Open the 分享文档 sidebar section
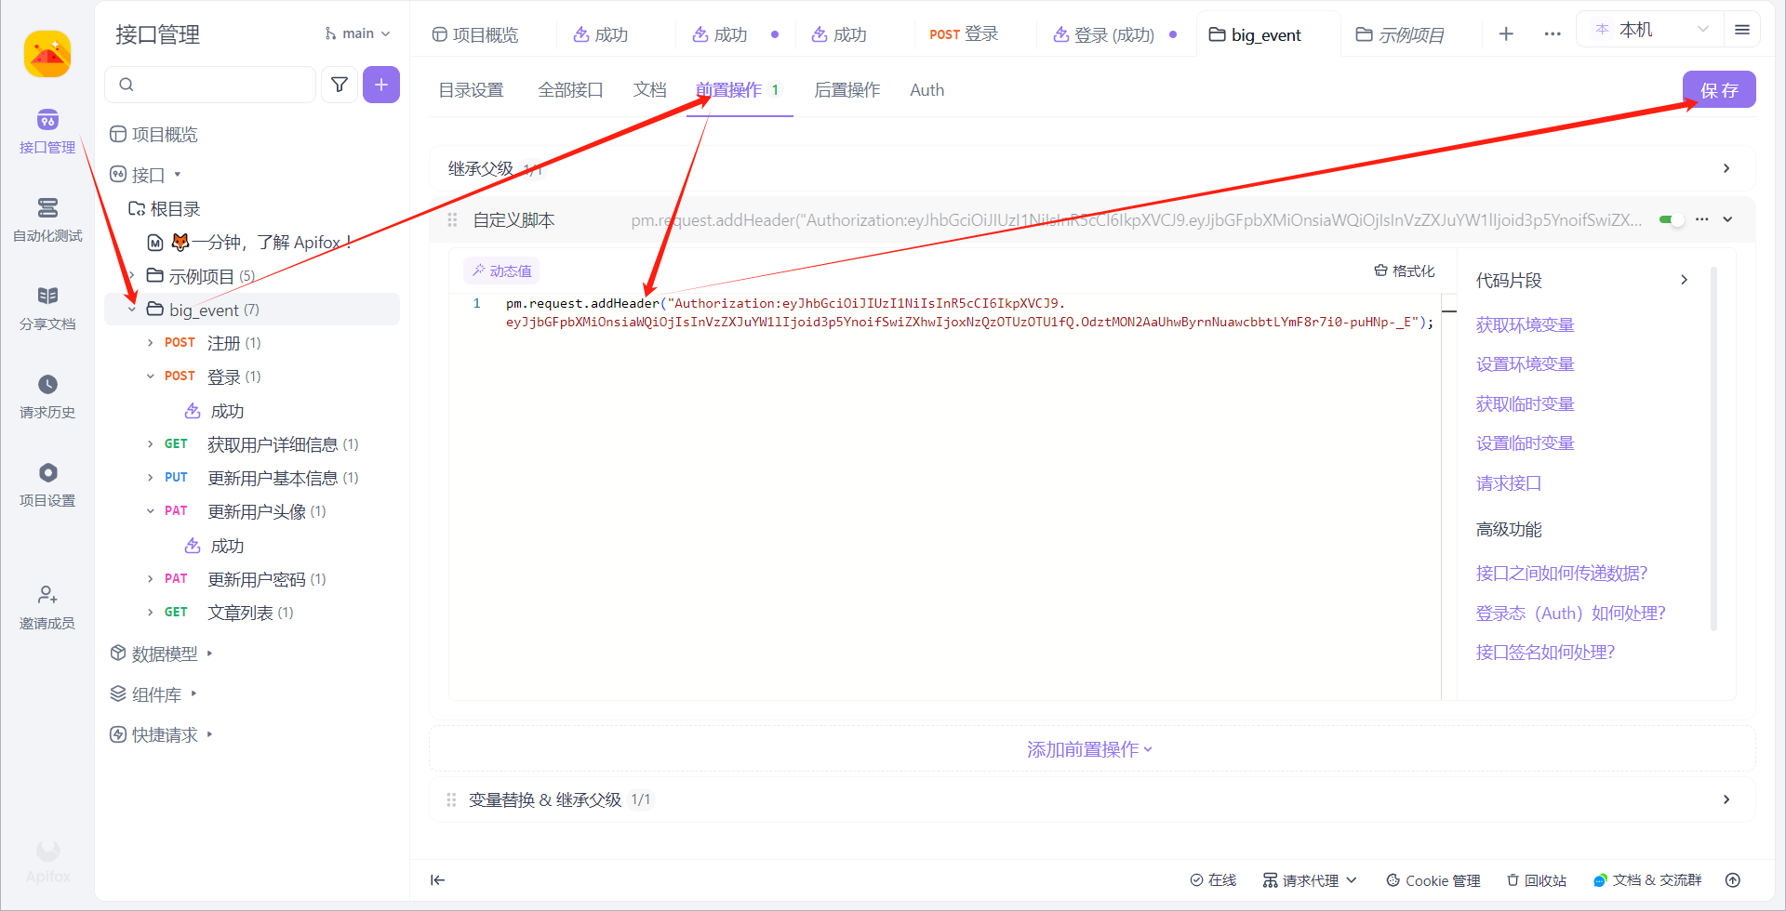The width and height of the screenshot is (1786, 911). [x=47, y=308]
